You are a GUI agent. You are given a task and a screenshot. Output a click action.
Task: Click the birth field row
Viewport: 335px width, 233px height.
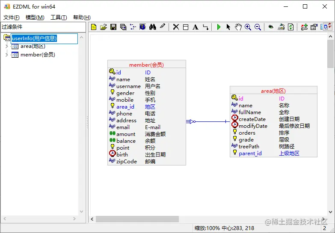(147, 155)
